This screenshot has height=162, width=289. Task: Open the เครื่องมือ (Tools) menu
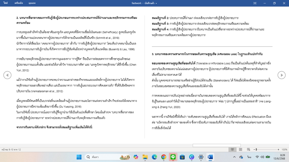coord(19,3)
